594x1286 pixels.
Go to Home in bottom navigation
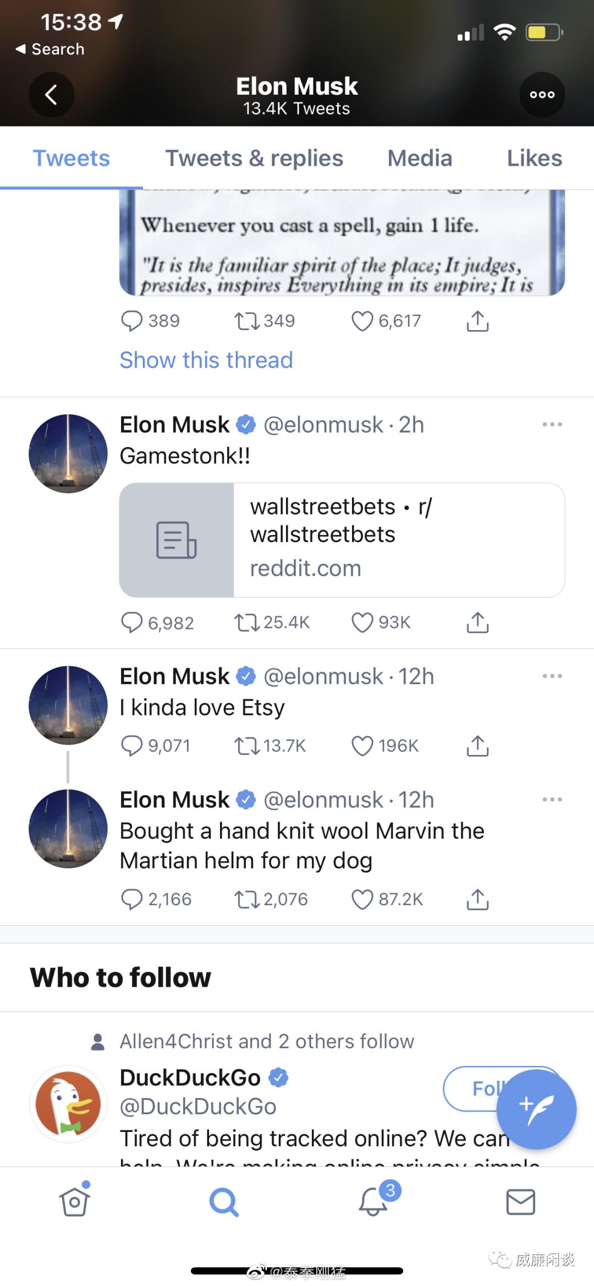coord(74,1201)
